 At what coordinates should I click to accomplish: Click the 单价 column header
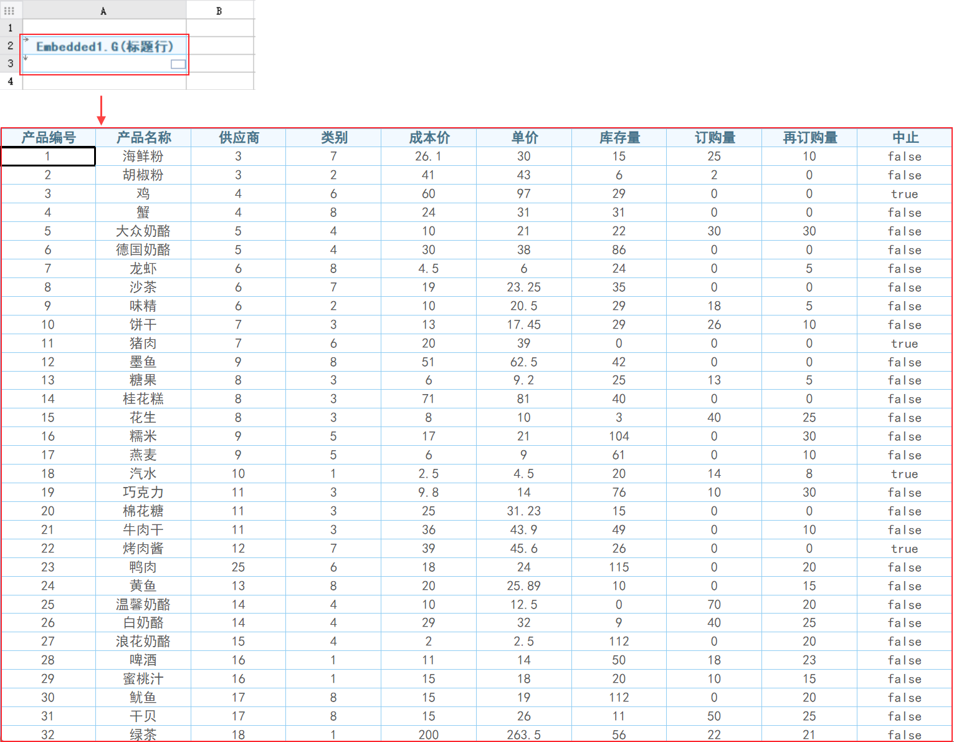point(523,137)
